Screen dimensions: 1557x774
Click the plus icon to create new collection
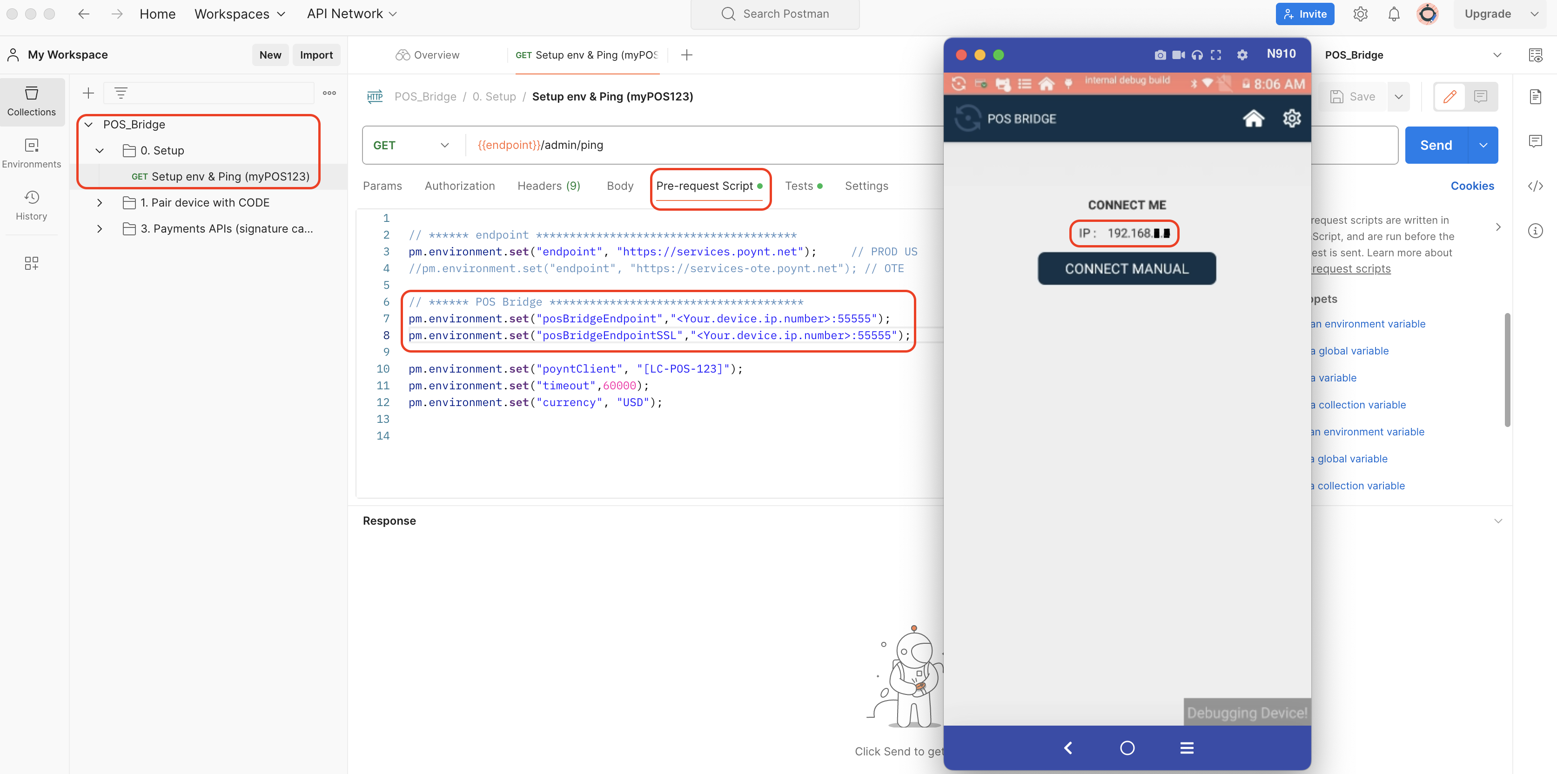pos(88,93)
